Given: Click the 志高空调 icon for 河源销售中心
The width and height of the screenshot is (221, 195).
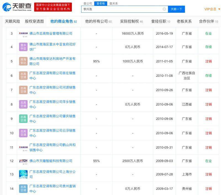Looking at the screenshot, I should pos(23,90).
